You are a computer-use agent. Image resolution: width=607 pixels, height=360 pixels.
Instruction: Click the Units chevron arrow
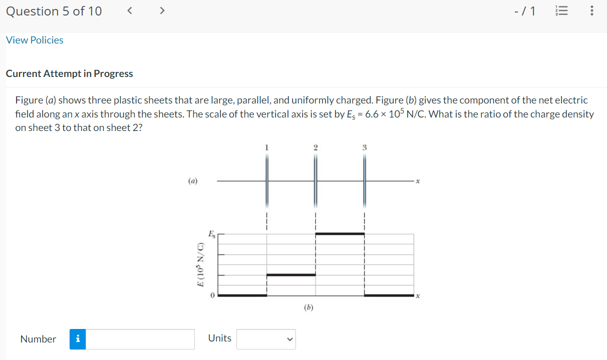pos(289,339)
